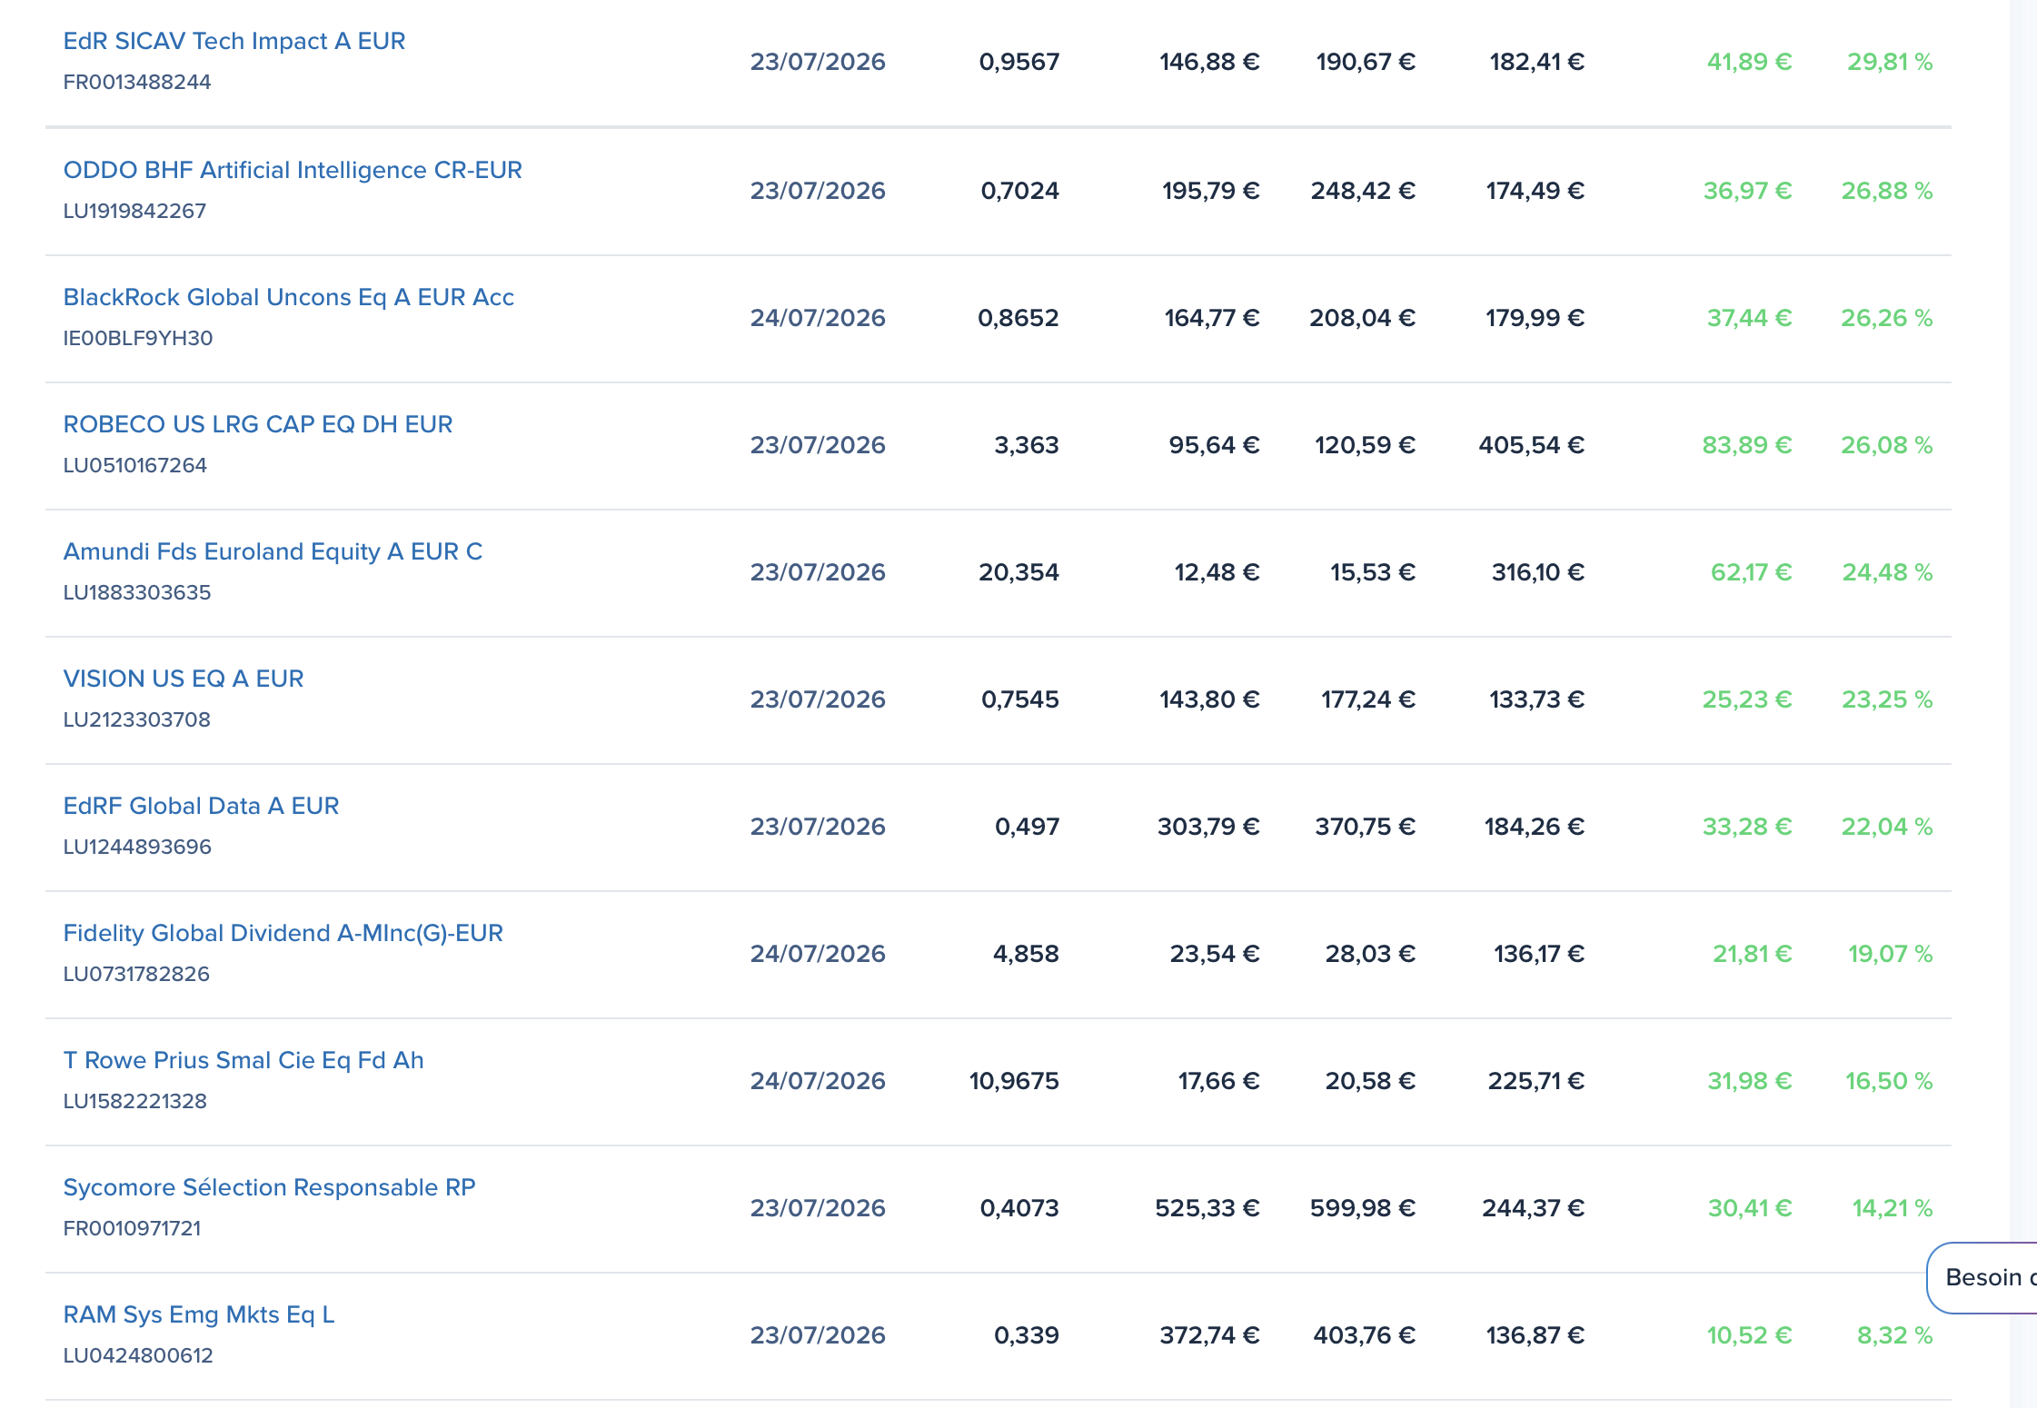Click the 25,23 € gain amount

tap(1747, 699)
